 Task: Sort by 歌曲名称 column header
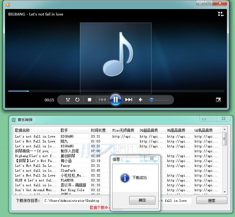[x=36, y=130]
